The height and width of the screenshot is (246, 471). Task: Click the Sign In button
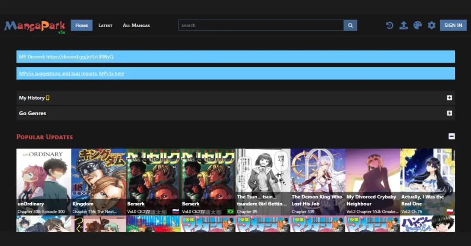453,25
